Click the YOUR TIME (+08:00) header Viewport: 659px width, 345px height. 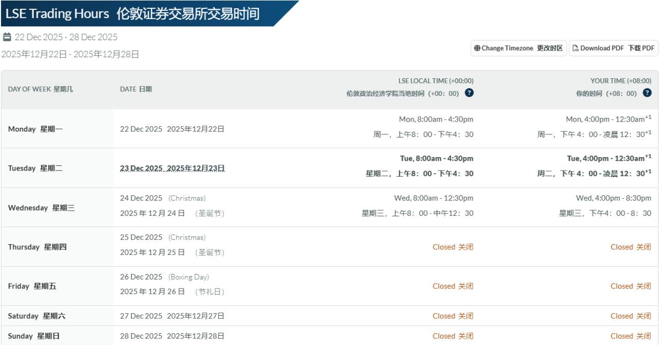click(620, 81)
